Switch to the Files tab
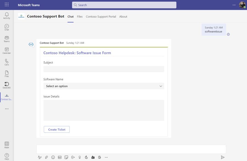The image size is (247, 161). coord(80,16)
